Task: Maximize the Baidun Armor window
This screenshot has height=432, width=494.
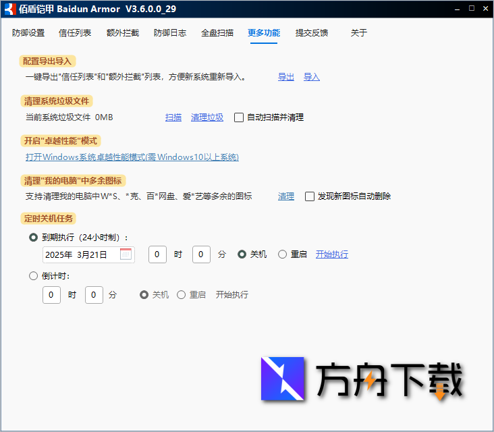Action: click(x=472, y=9)
